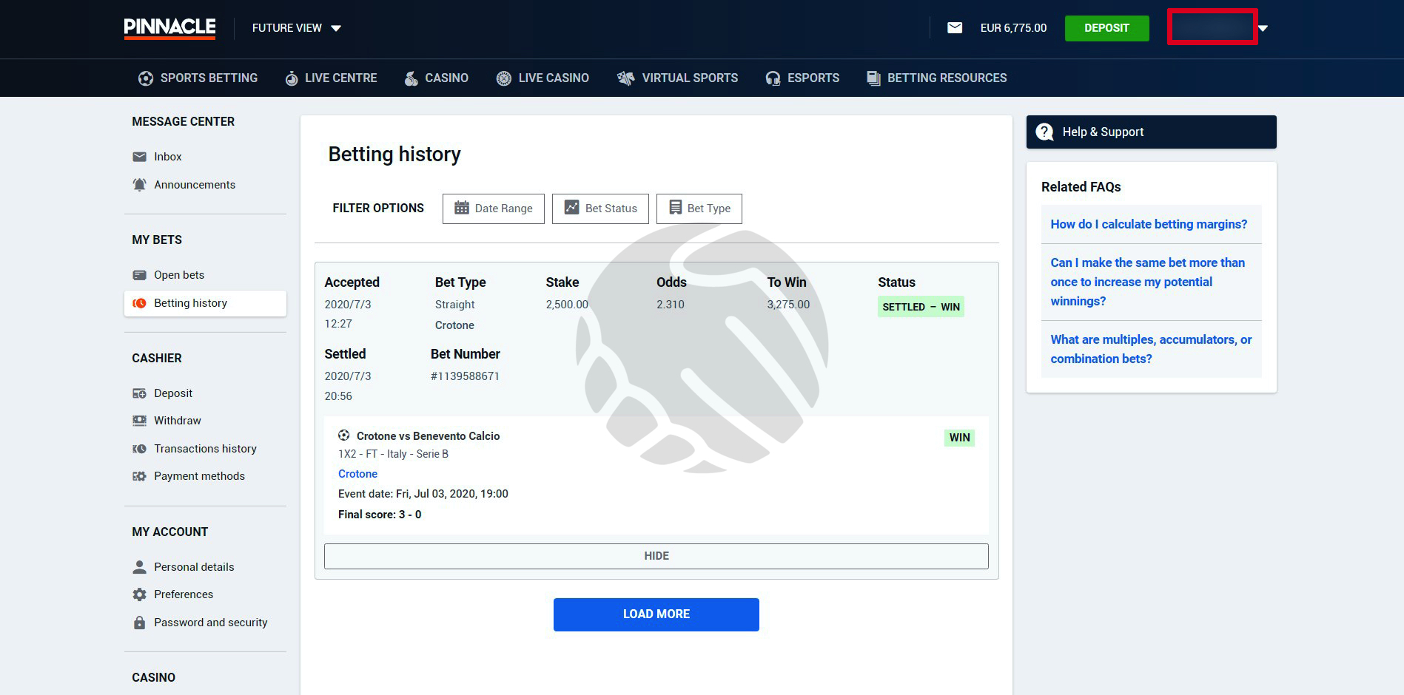Click the Load More button
The height and width of the screenshot is (695, 1404).
tap(656, 614)
